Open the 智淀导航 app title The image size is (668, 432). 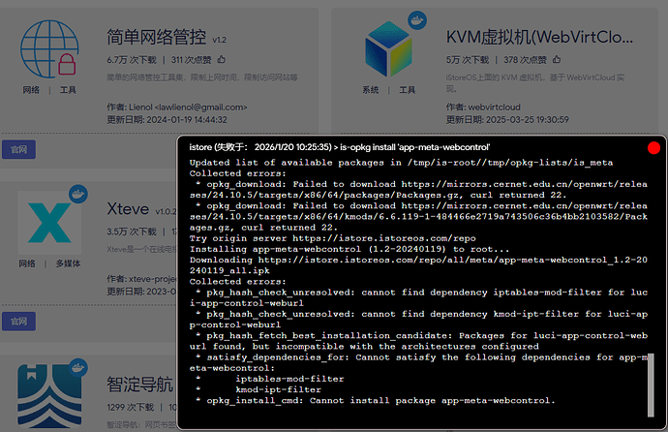pyautogui.click(x=139, y=385)
